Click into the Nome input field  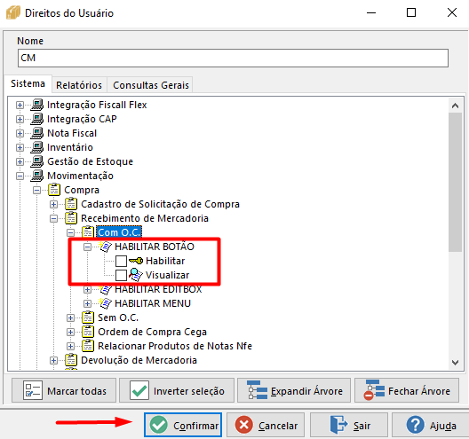233,58
